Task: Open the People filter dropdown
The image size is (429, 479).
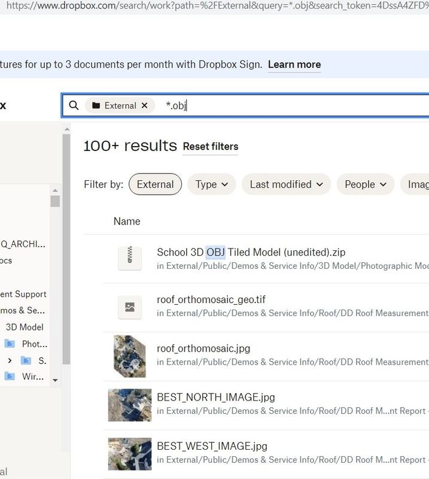Action: (365, 184)
